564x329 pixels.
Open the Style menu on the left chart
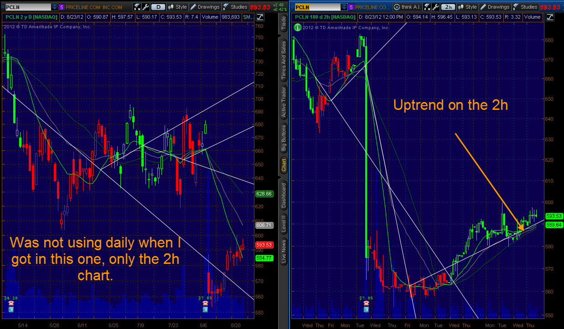tap(178, 7)
